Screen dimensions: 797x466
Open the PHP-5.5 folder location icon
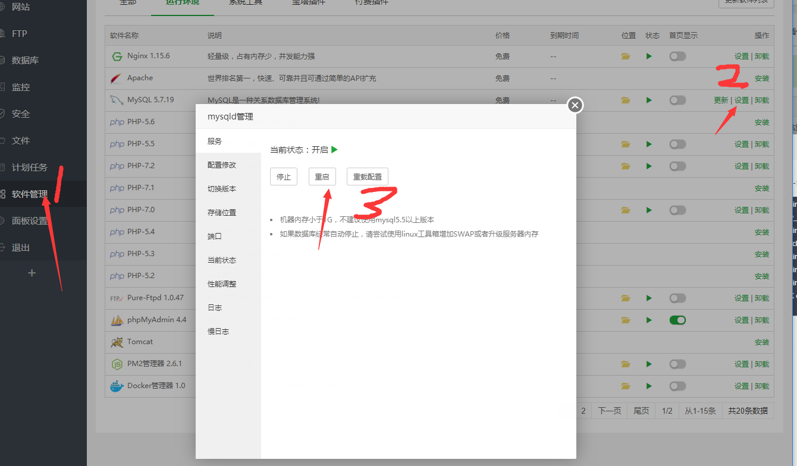[625, 144]
